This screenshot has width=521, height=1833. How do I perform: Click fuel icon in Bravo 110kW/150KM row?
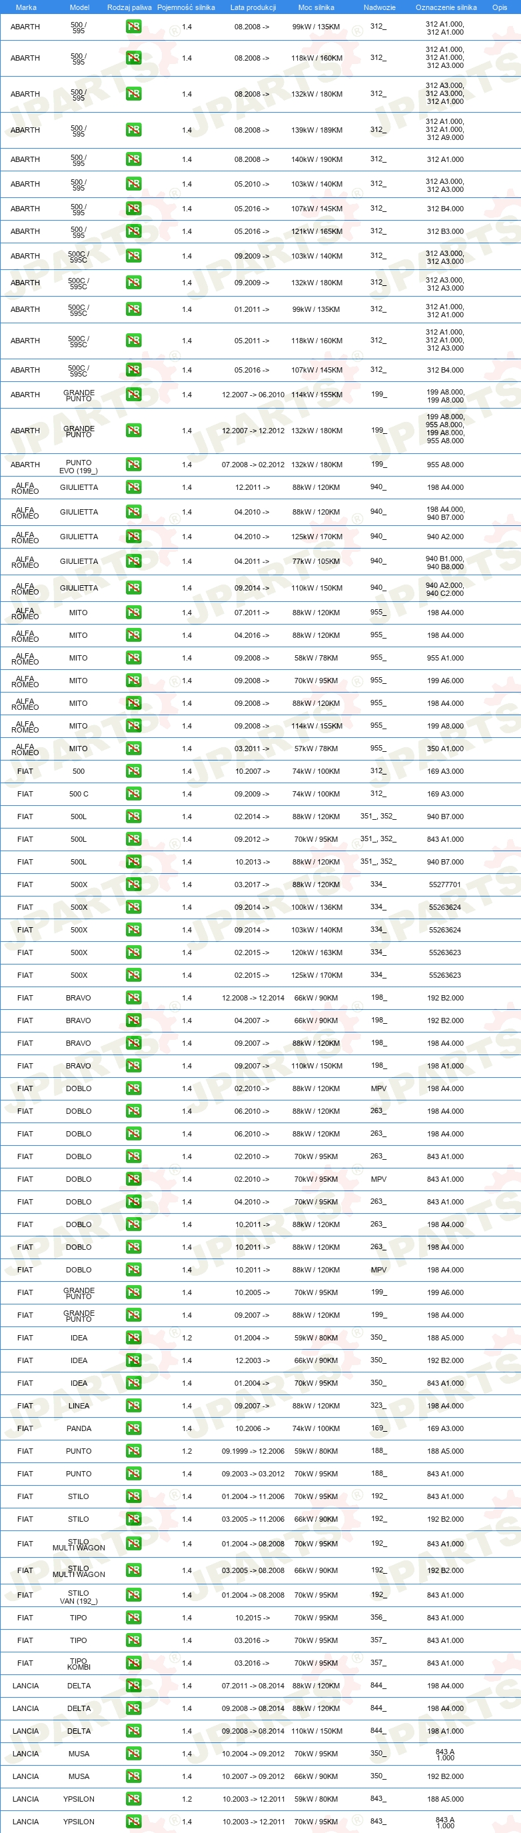134,1066
